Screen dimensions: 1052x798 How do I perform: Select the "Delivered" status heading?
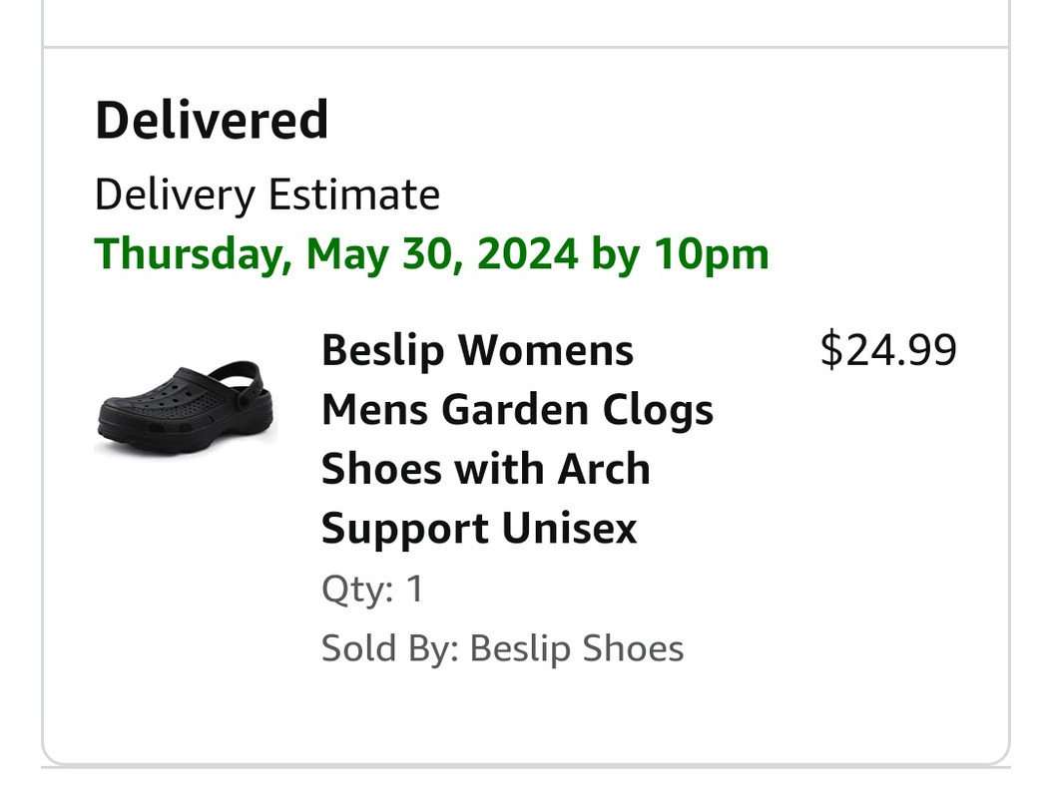(x=212, y=121)
